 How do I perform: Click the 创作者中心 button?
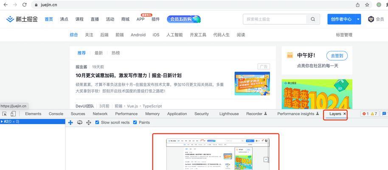click(341, 19)
